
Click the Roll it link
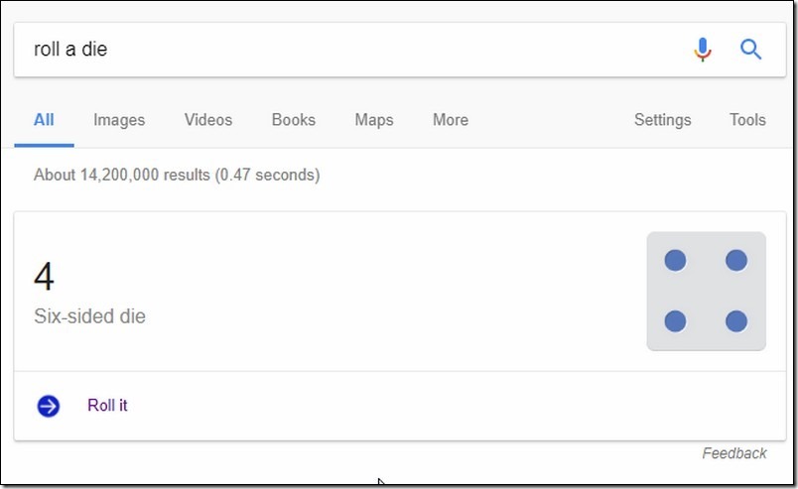point(107,406)
